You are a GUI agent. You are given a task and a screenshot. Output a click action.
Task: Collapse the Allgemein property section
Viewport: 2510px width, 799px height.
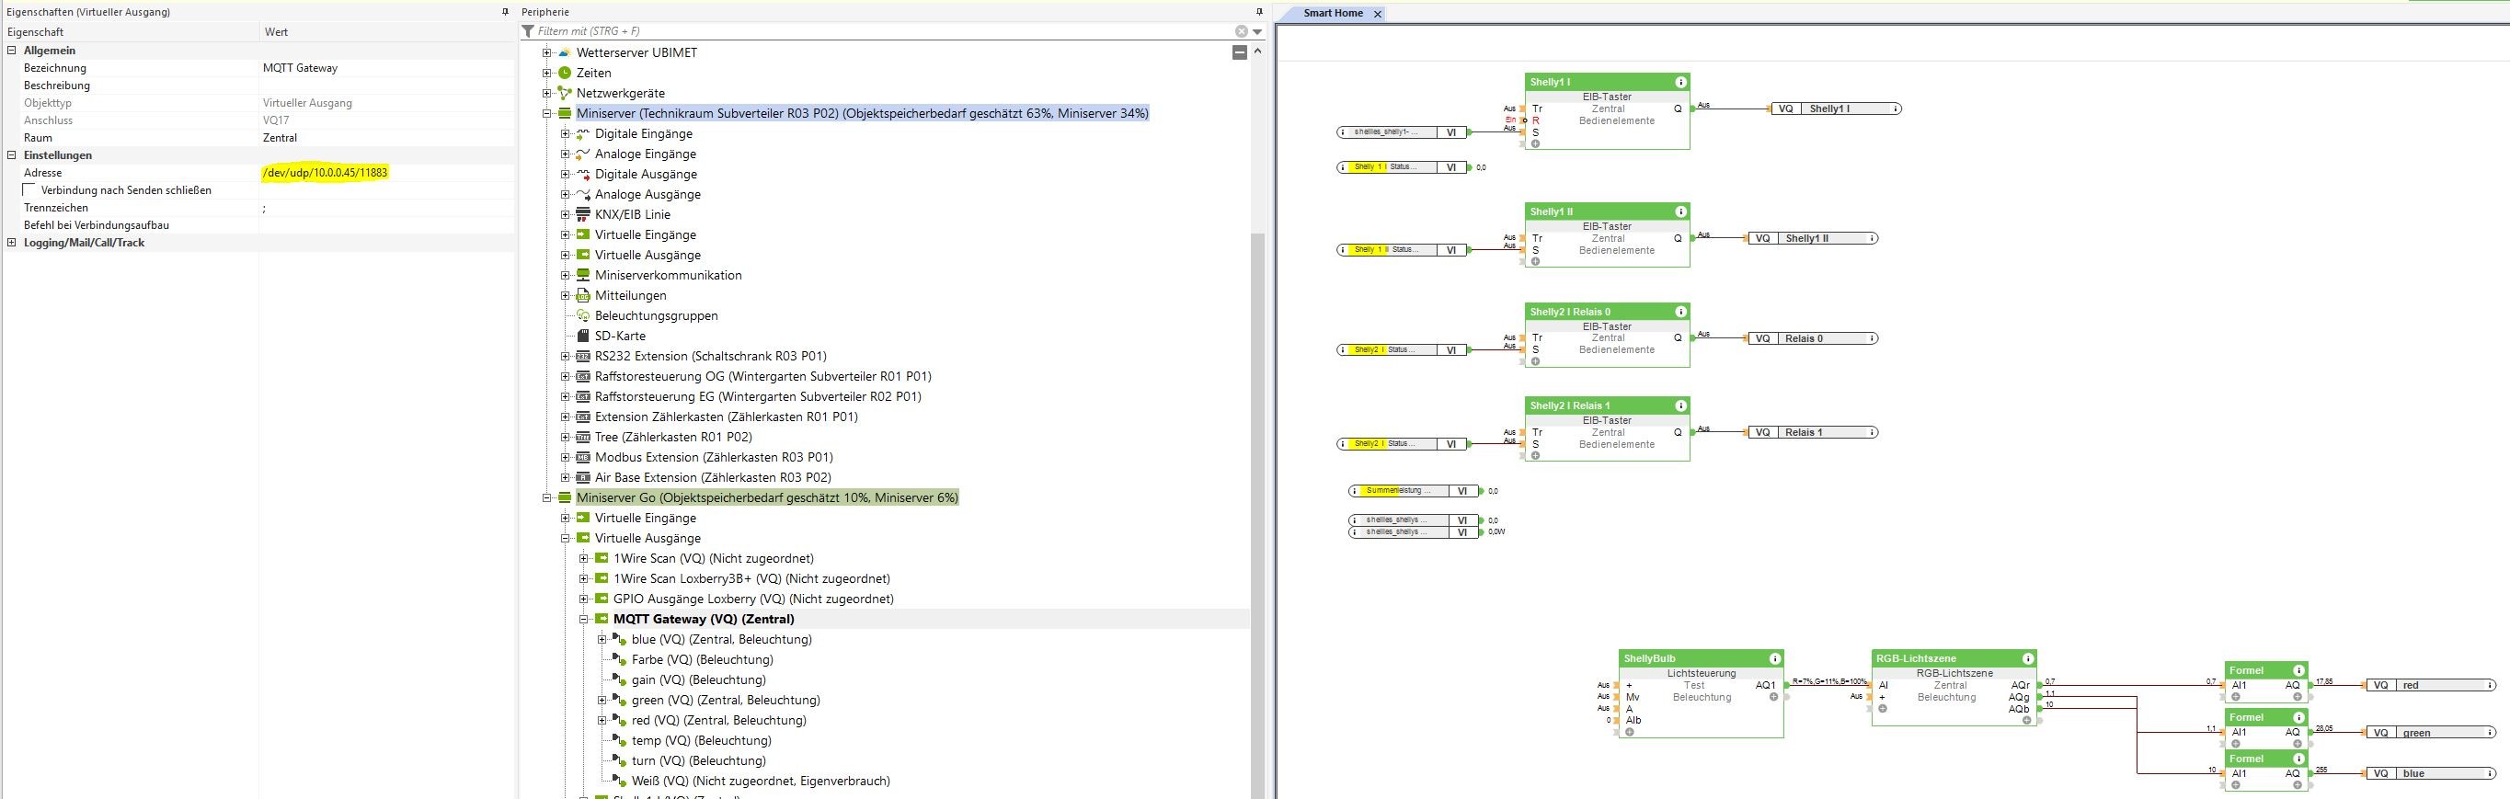click(12, 51)
